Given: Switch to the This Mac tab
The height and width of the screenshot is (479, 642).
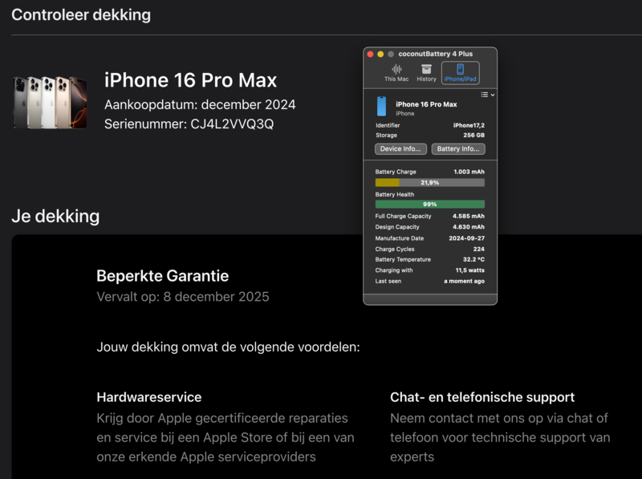Looking at the screenshot, I should [396, 73].
